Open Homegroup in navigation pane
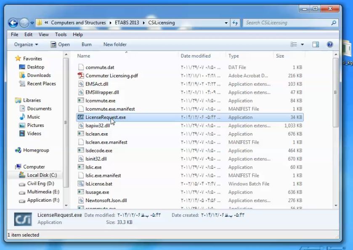 pos(36,150)
